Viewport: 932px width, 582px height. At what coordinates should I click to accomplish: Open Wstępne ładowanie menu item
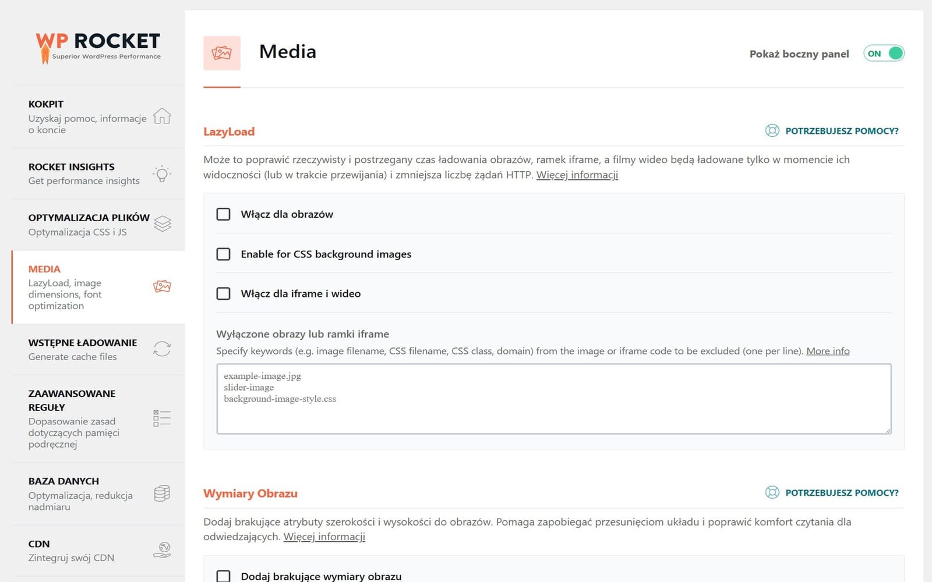tap(98, 349)
